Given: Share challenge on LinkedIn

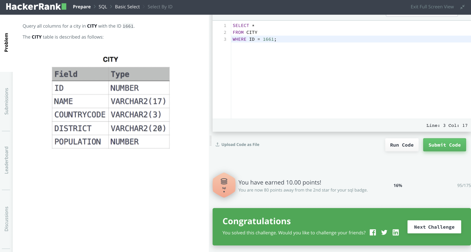Looking at the screenshot, I should [396, 232].
